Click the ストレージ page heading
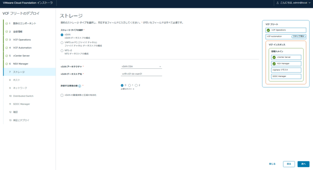Screen dimensions: 313x170 pyautogui.click(x=71, y=16)
